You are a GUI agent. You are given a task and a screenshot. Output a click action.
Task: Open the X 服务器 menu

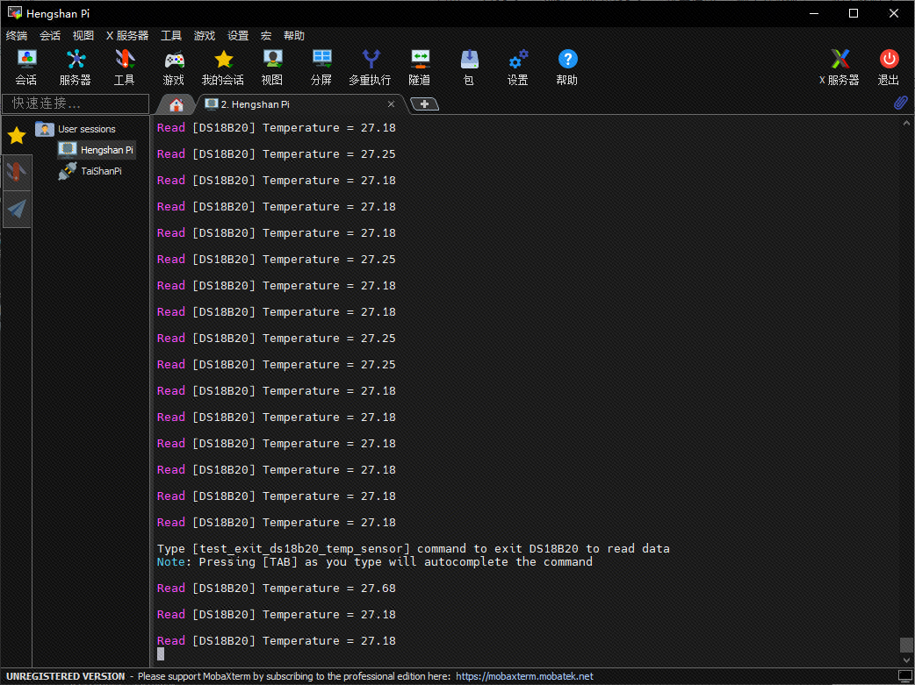tap(127, 36)
